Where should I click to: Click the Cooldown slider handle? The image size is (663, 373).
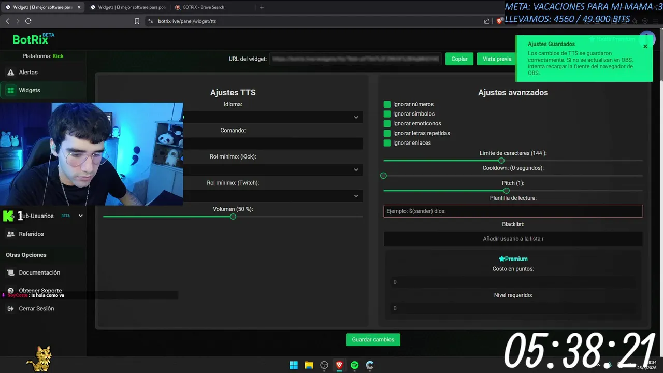click(x=383, y=176)
